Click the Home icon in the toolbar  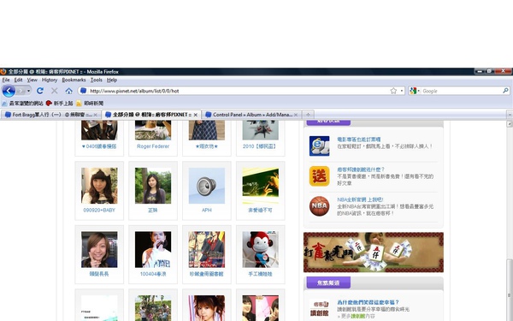[68, 91]
